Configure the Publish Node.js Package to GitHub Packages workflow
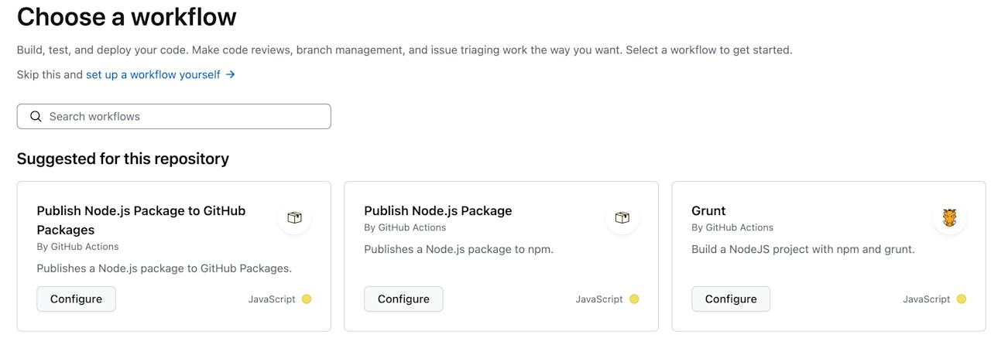 [76, 299]
